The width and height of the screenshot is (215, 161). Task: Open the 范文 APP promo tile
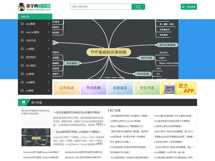(179, 88)
